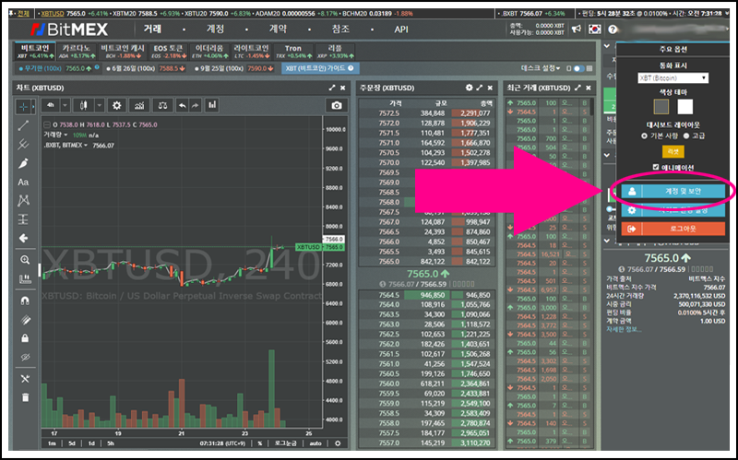Viewport: 738px width, 460px height.
Task: Open help with the question mark icon
Action: pos(613,29)
